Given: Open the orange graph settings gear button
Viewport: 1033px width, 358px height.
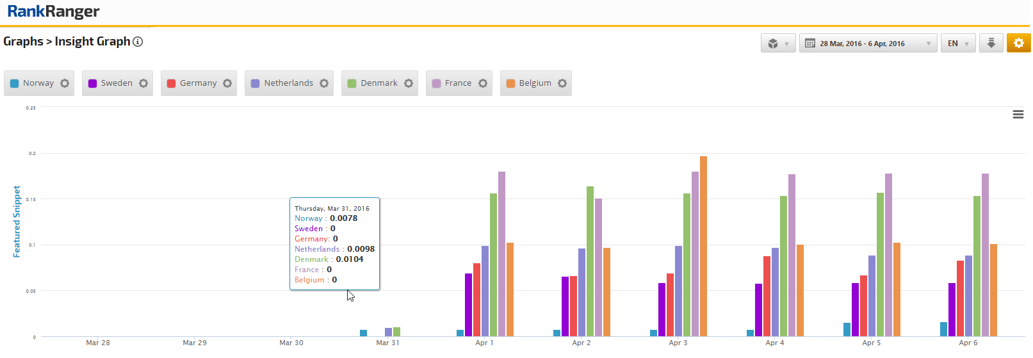Looking at the screenshot, I should 1018,43.
